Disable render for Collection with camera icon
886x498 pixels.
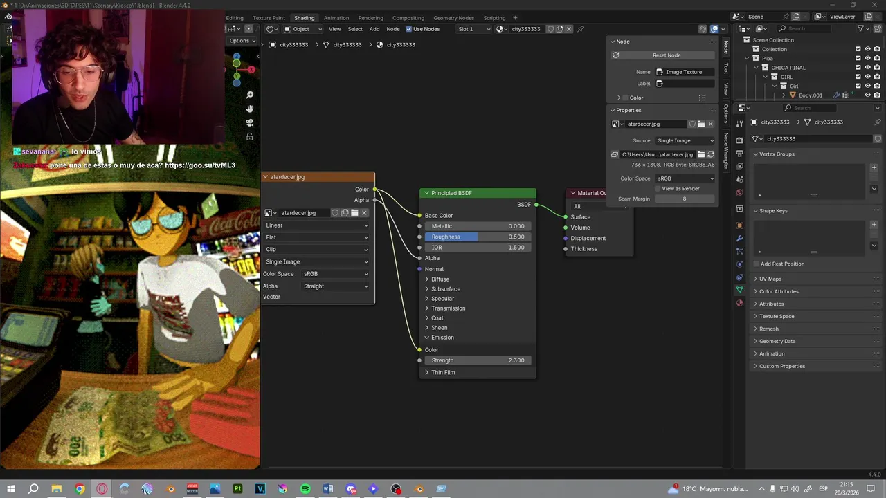pos(876,49)
